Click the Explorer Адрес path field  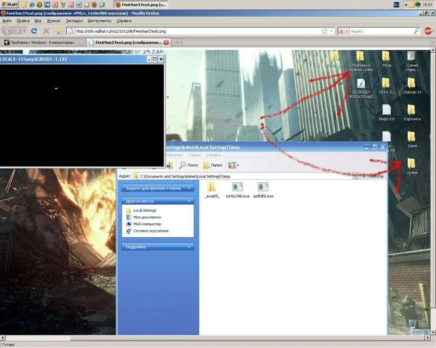(x=242, y=176)
